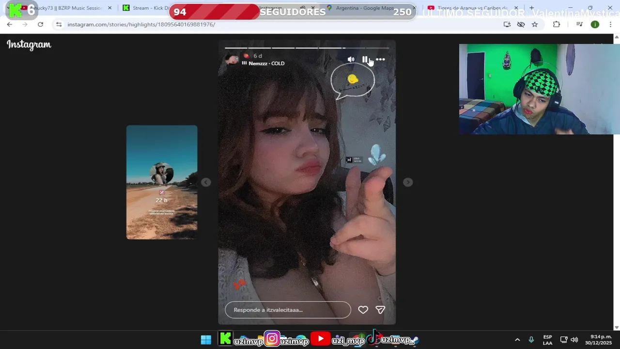Go to the next story with right arrow
The width and height of the screenshot is (620, 349).
408,182
